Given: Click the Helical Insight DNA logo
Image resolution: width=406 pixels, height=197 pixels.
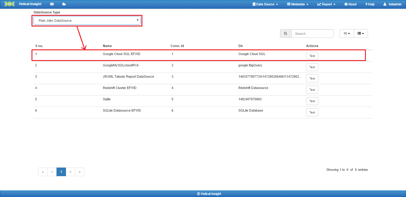Looking at the screenshot, I should [10, 4].
